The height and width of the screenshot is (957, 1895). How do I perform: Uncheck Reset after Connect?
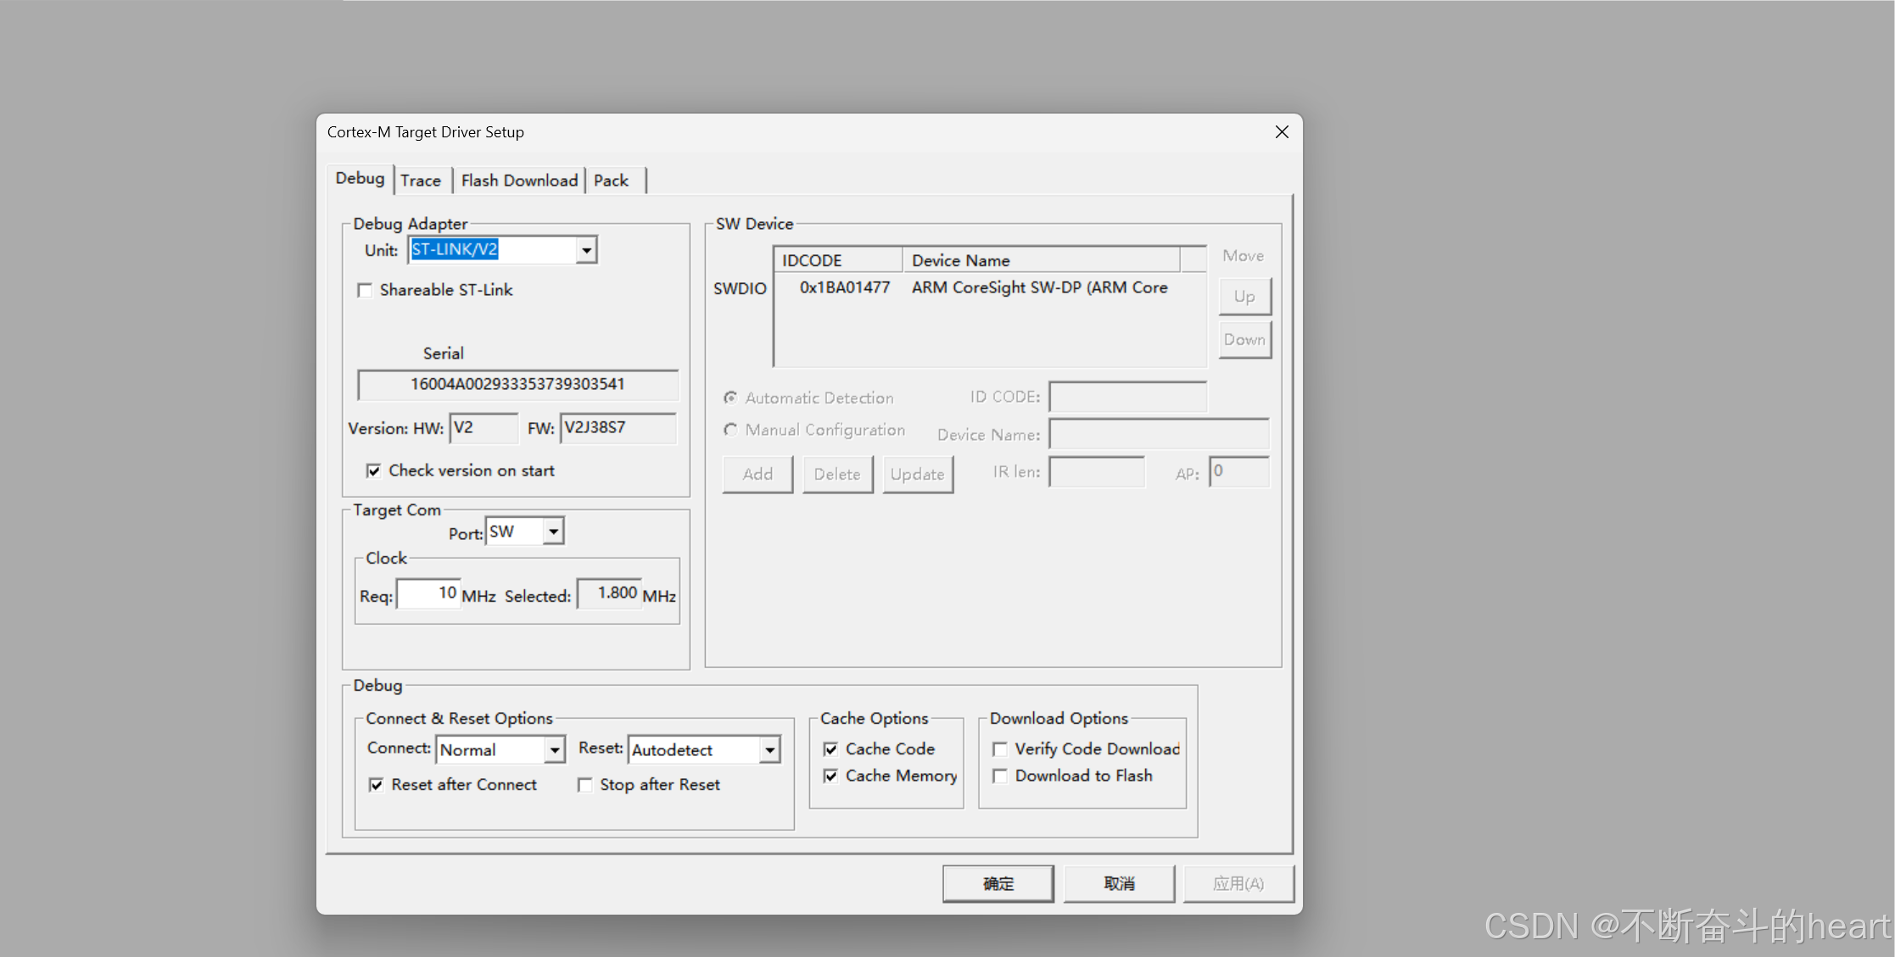point(377,785)
